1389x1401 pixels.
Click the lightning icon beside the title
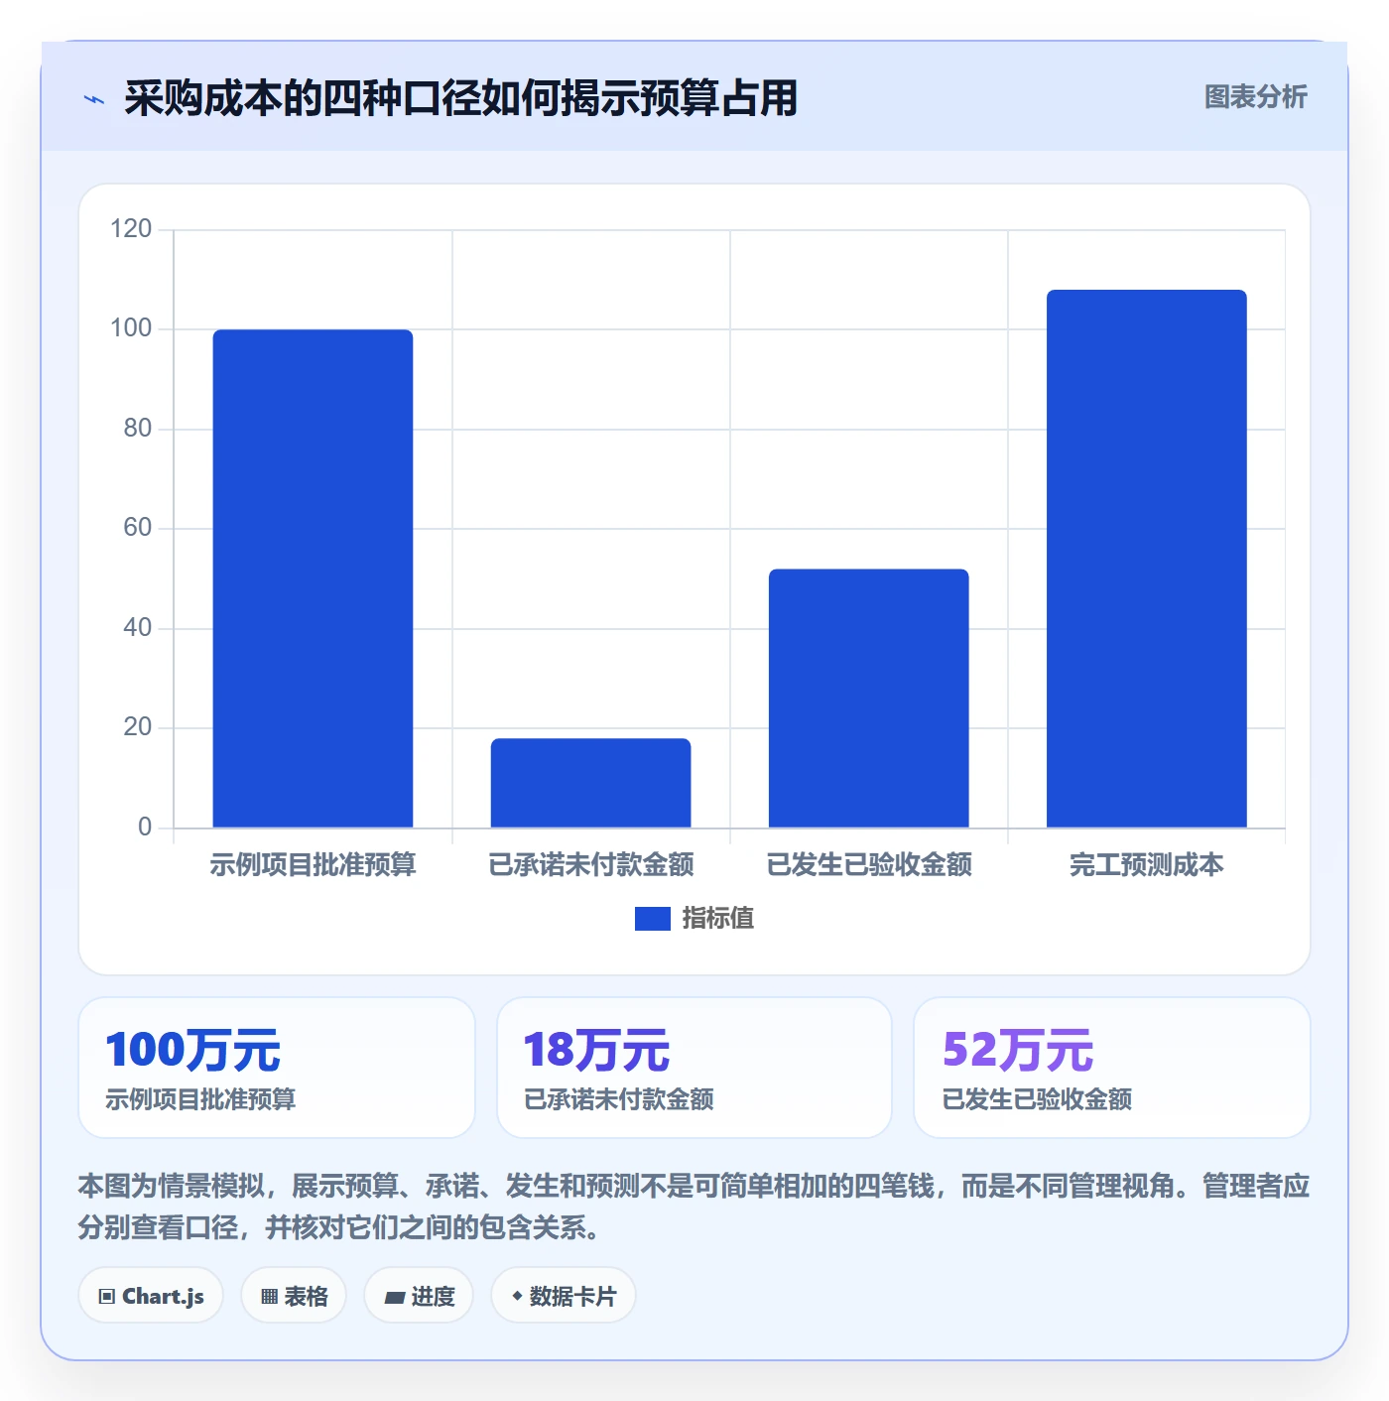pyautogui.click(x=94, y=99)
